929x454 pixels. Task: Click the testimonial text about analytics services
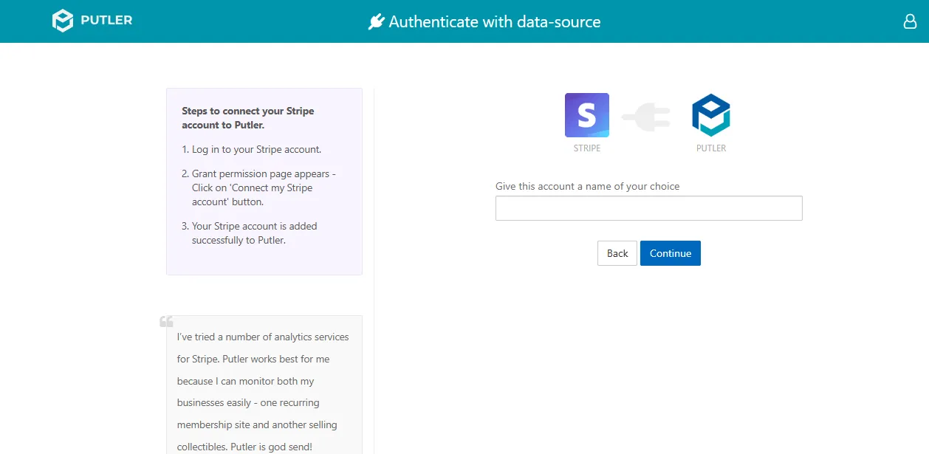[263, 392]
